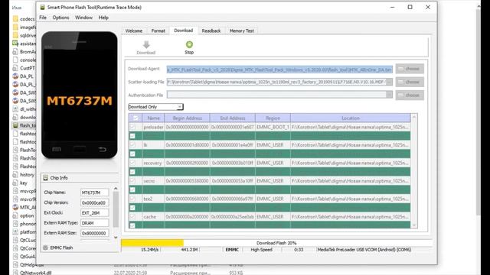The width and height of the screenshot is (490, 275).
Task: Open the Window menu
Action: pos(83,18)
